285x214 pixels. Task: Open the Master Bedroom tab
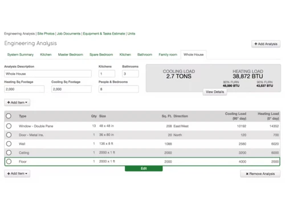71,55
